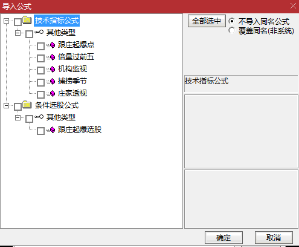Collapse the 技术指标公式 tree node
Viewport: 299px width, 247px height.
pos(7,21)
